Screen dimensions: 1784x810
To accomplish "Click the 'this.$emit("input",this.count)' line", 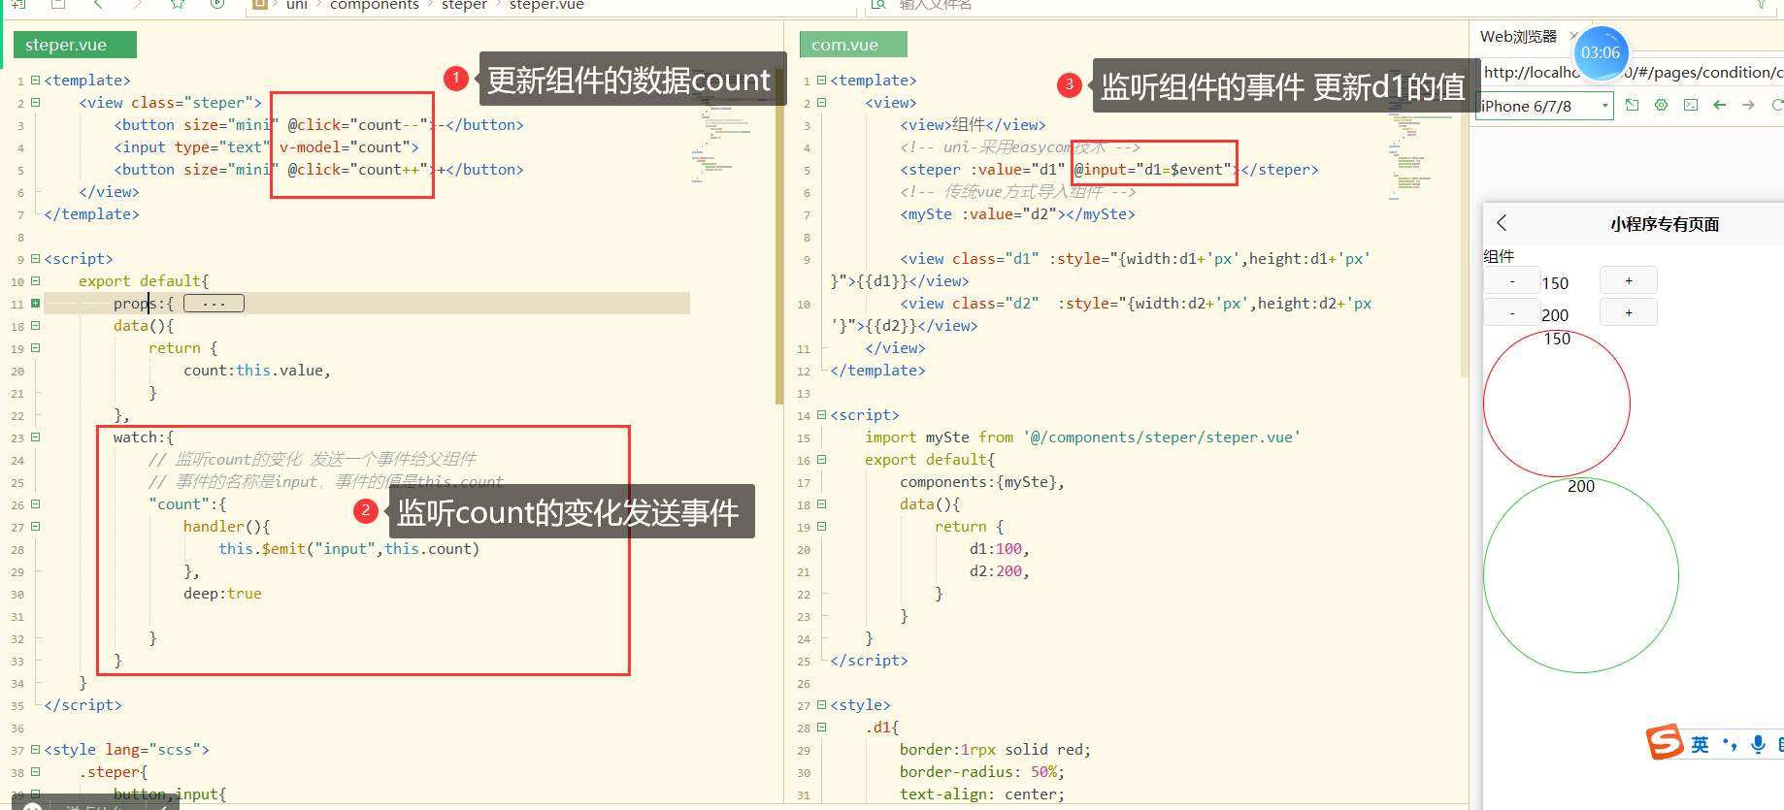I will [349, 549].
